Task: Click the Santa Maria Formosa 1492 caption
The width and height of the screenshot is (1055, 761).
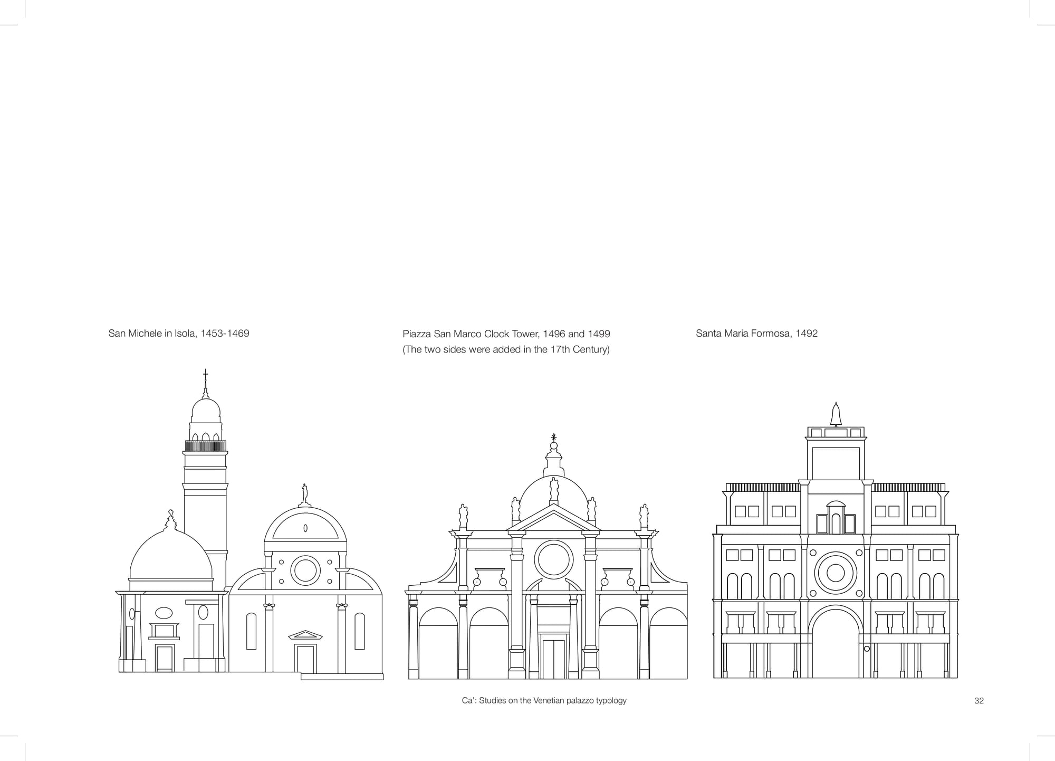Action: [756, 334]
